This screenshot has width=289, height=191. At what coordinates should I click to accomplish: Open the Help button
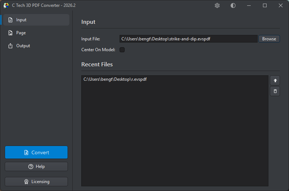point(36,166)
